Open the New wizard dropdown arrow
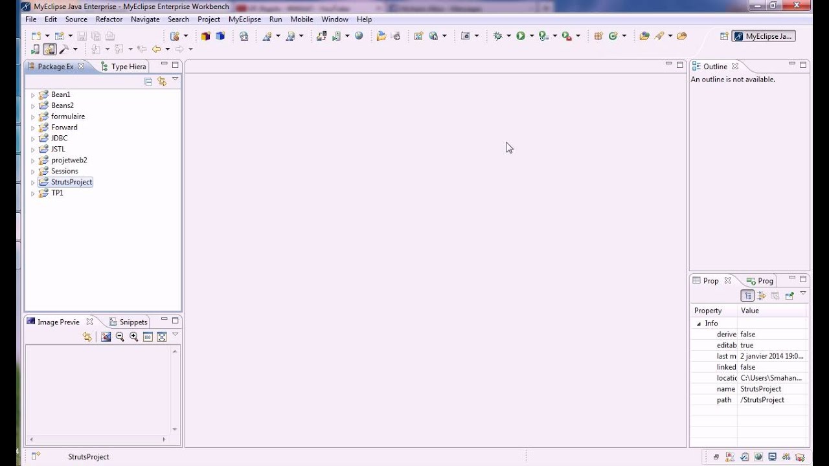829x466 pixels. coord(47,36)
